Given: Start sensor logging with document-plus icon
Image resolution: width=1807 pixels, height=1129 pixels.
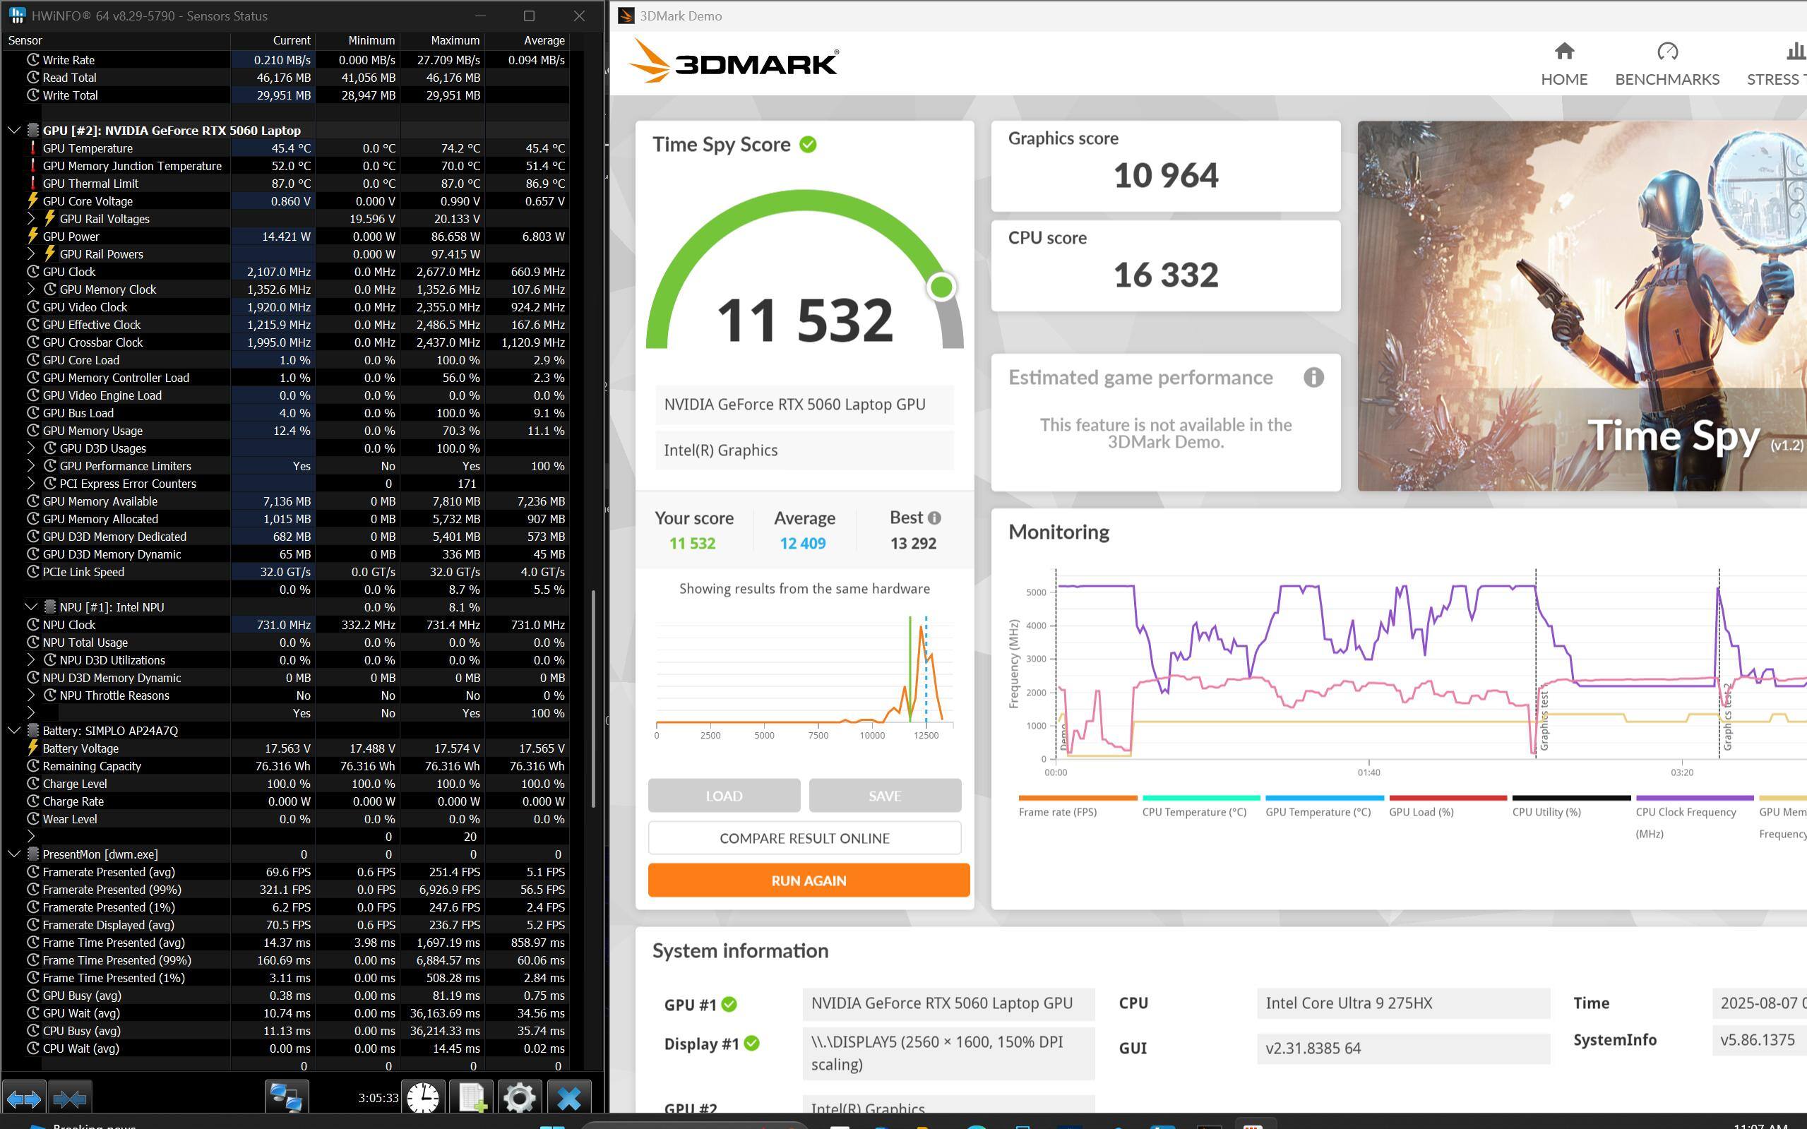Looking at the screenshot, I should point(471,1099).
